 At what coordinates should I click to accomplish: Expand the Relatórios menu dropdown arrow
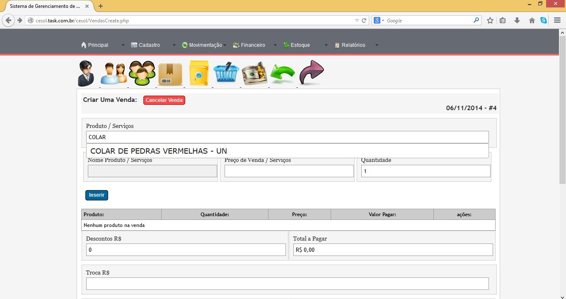tap(377, 45)
